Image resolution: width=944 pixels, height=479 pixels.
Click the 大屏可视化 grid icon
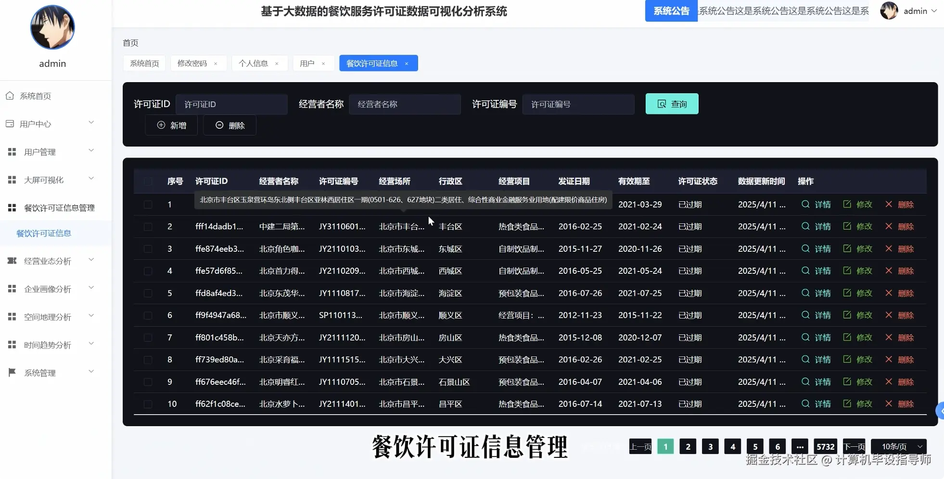tap(12, 180)
